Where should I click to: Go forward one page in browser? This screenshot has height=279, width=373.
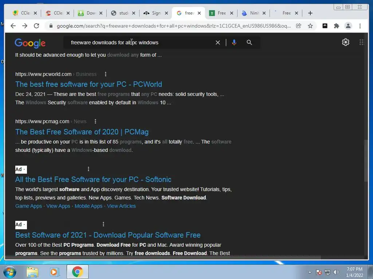(25, 26)
